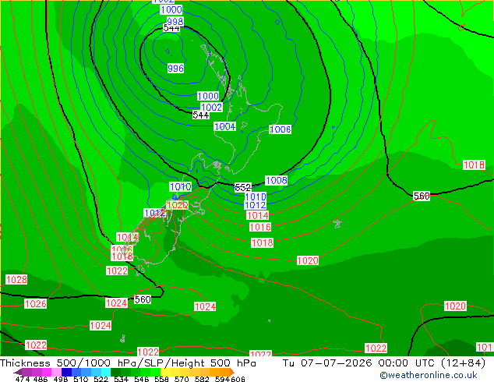
Task: Select the 1018 label directly below 1016
Action: pos(262,242)
